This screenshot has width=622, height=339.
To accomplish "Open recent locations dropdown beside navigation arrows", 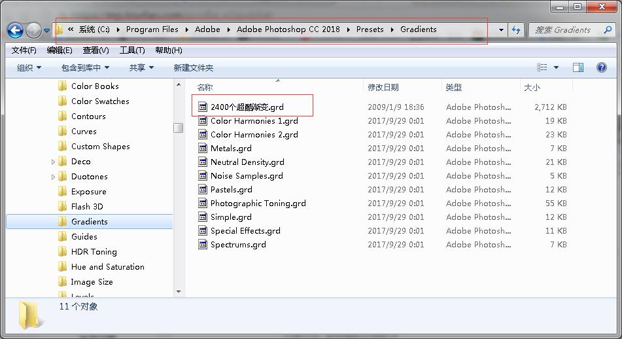I will [47, 30].
